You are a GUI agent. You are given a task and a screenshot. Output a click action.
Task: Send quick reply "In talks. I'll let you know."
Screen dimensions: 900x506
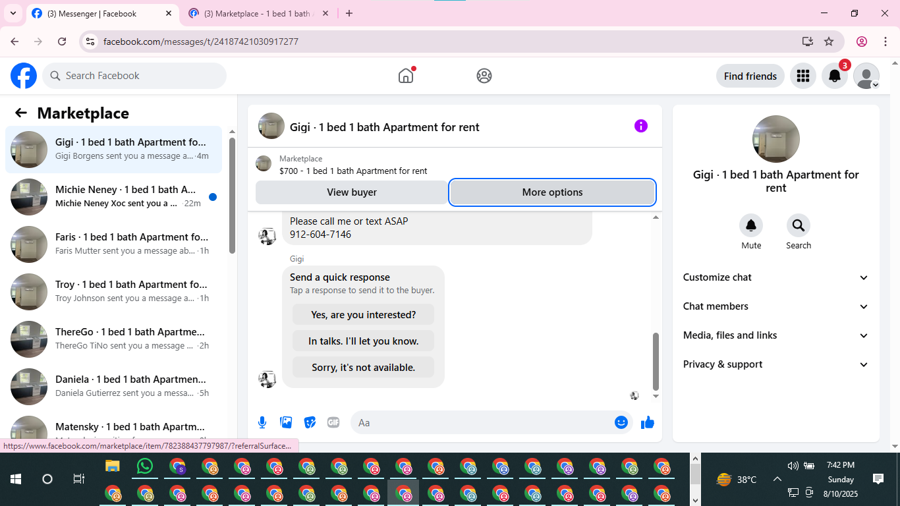click(x=363, y=341)
